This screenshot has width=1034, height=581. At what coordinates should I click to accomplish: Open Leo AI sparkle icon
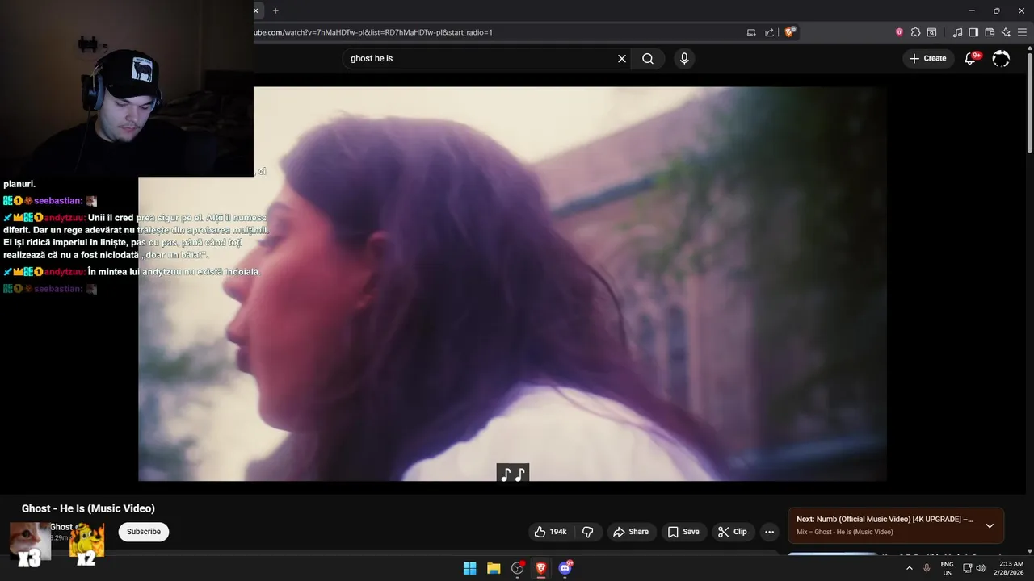point(1006,32)
